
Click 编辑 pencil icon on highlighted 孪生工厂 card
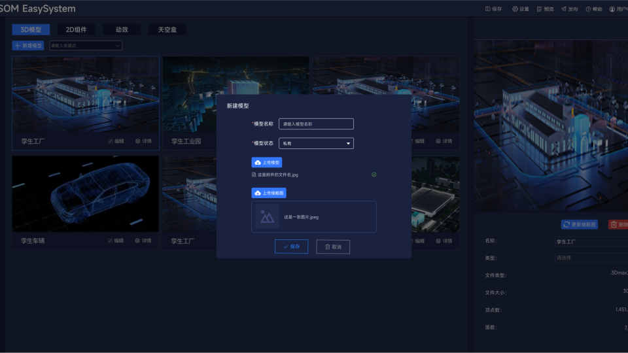[x=110, y=141]
